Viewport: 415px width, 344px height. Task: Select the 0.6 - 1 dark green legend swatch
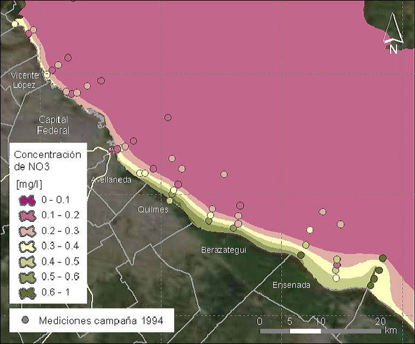pyautogui.click(x=27, y=293)
